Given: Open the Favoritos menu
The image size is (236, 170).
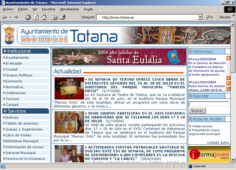Looking at the screenshot, I should pyautogui.click(x=48, y=9).
